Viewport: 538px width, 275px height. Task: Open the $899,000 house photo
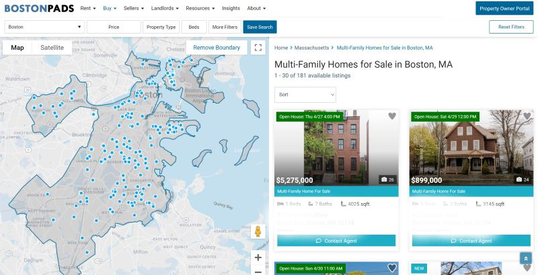[471, 148]
